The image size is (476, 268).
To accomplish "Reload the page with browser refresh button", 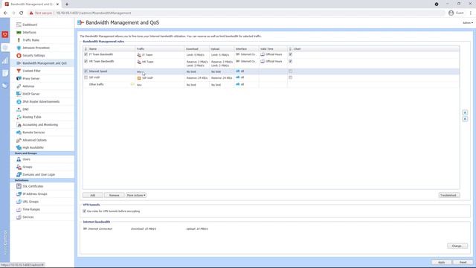I will click(x=22, y=13).
